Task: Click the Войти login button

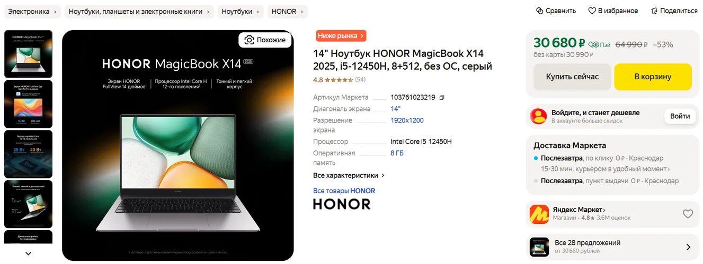Action: [680, 116]
